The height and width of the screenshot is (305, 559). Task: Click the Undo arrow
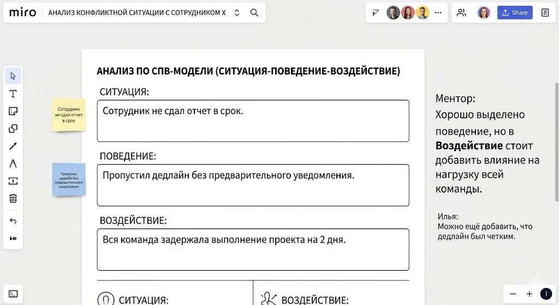(13, 221)
